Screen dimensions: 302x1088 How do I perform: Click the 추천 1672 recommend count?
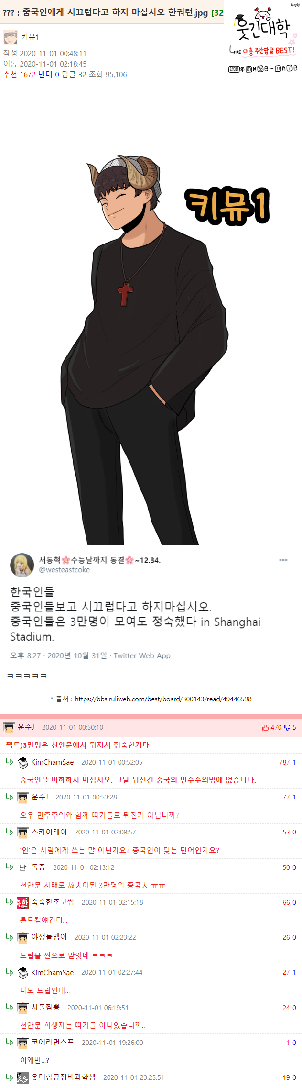pos(20,74)
